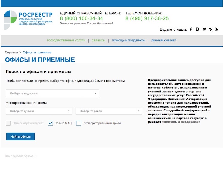Click phone number 8 (800) 100-34-34

(x=81, y=18)
